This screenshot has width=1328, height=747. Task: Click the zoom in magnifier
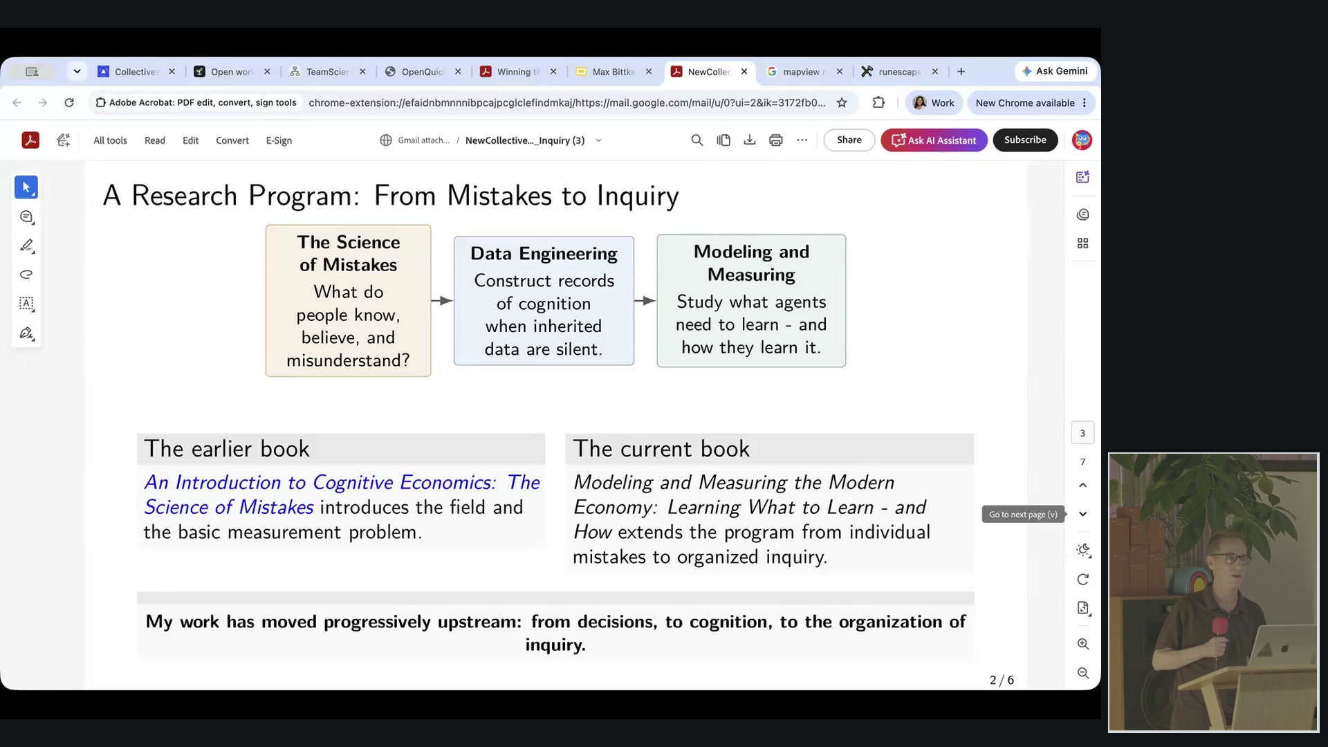pyautogui.click(x=1083, y=644)
